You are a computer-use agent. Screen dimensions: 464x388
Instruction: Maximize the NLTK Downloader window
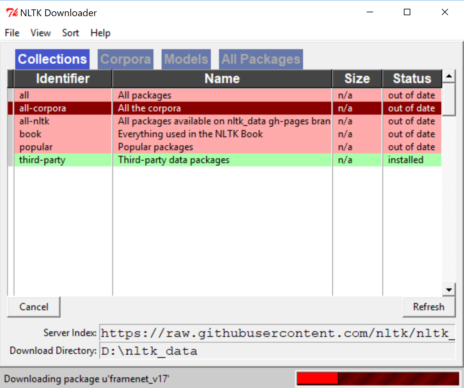click(407, 12)
